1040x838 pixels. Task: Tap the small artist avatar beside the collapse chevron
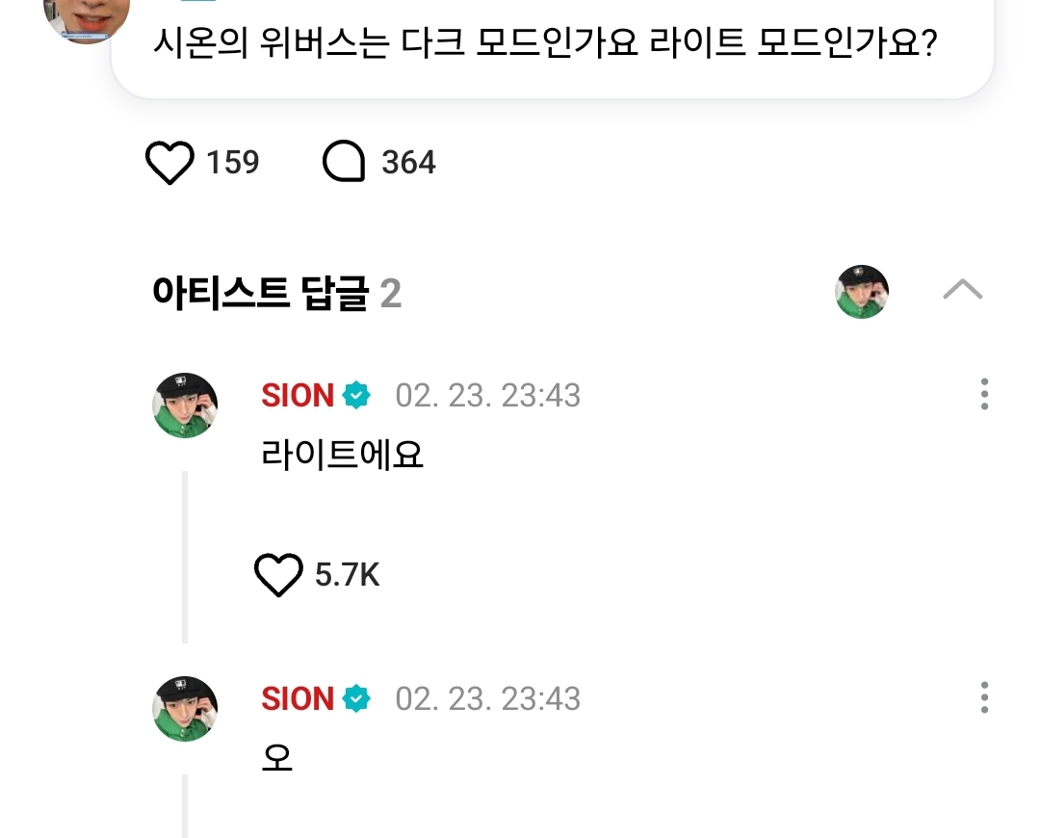861,292
